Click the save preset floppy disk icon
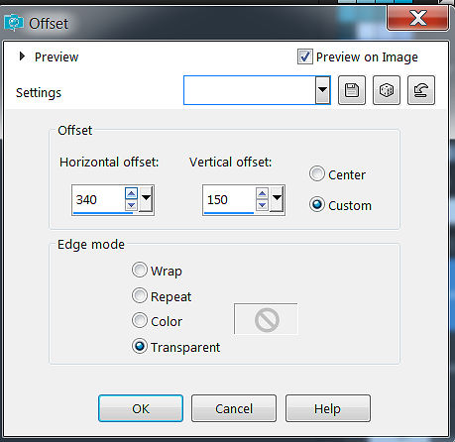Image resolution: width=455 pixels, height=442 pixels. [x=352, y=90]
